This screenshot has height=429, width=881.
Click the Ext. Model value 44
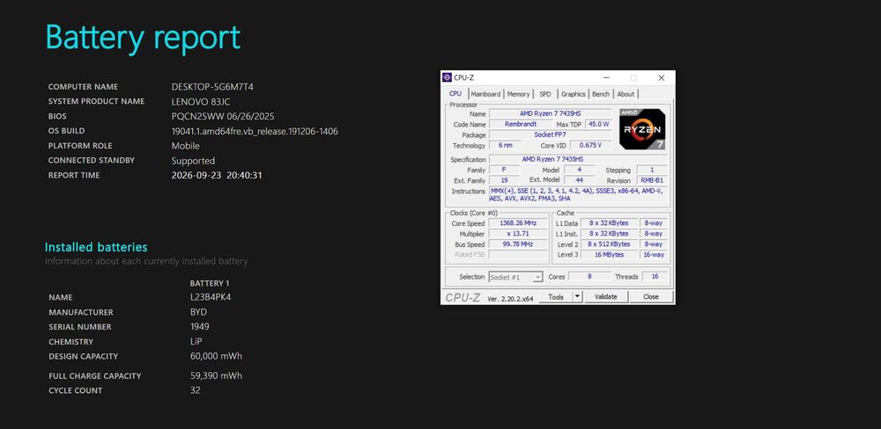click(x=579, y=180)
